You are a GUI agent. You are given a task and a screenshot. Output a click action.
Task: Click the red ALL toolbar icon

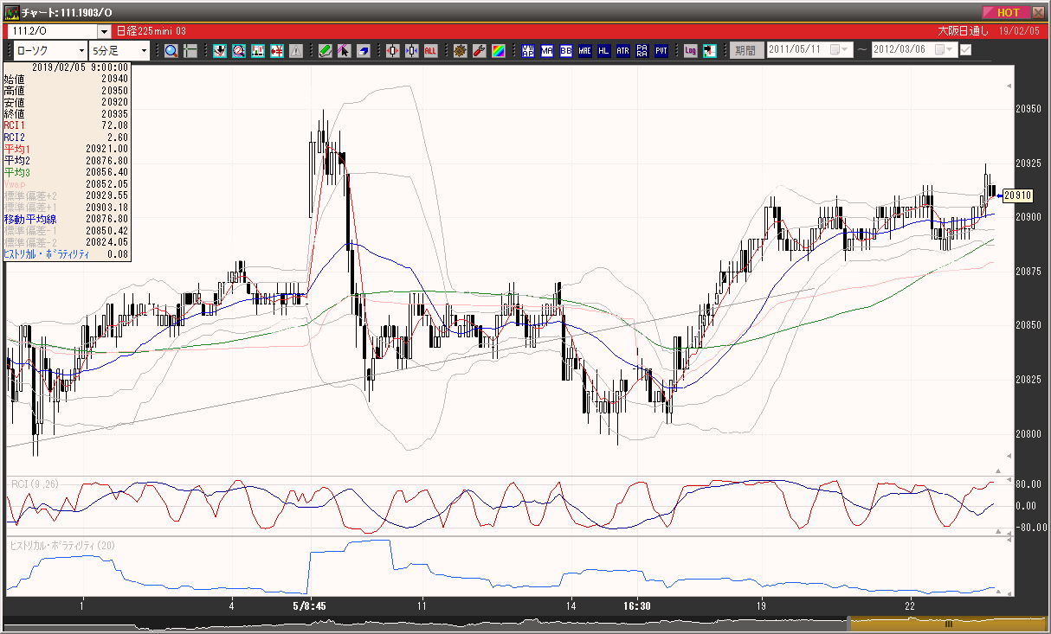click(x=430, y=50)
